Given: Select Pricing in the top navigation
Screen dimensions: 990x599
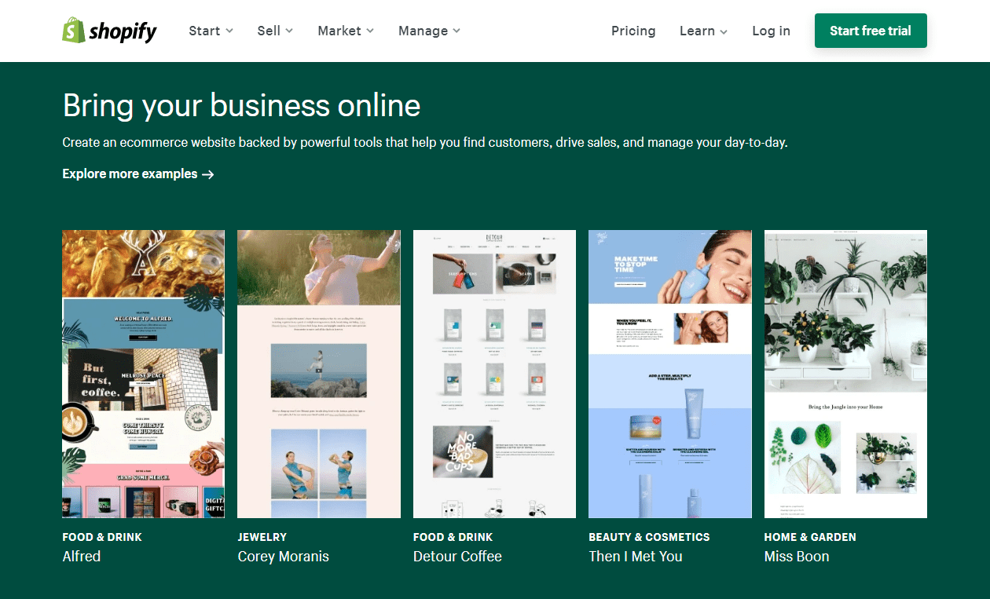Looking at the screenshot, I should pos(633,31).
